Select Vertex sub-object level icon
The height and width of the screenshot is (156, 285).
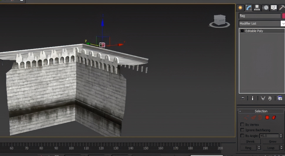coord(246,118)
